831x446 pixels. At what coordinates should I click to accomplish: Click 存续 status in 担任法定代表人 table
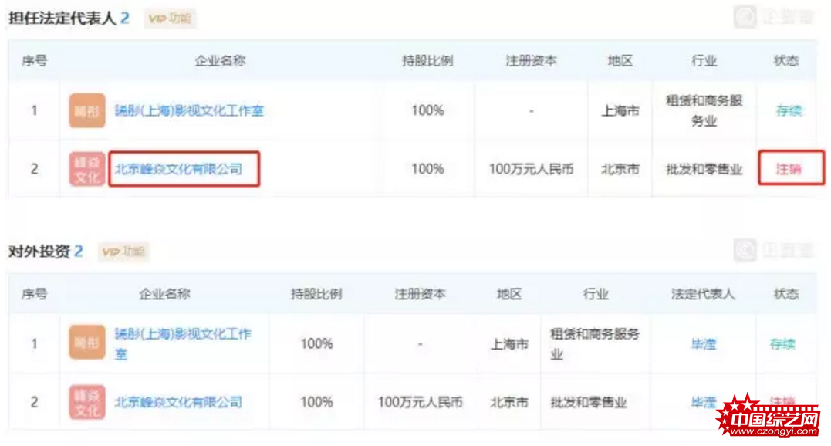click(x=789, y=110)
